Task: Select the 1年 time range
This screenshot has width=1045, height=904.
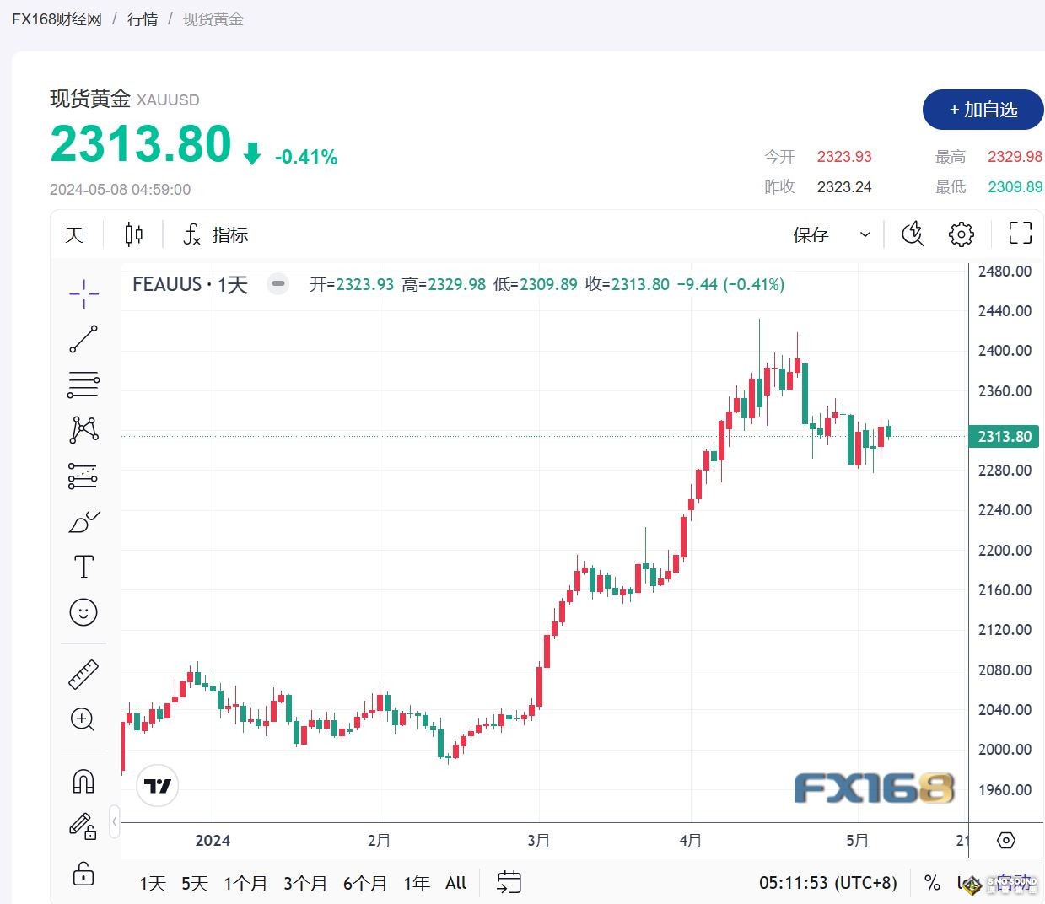Action: click(x=417, y=883)
